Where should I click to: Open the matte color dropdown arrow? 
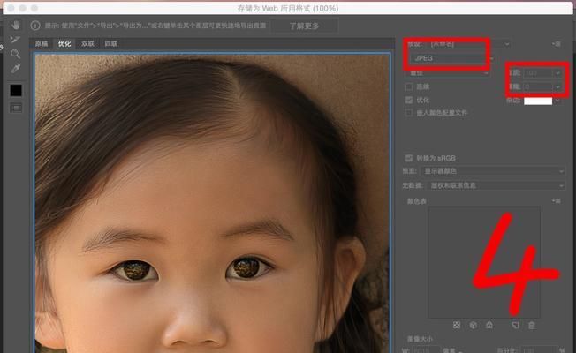557,101
